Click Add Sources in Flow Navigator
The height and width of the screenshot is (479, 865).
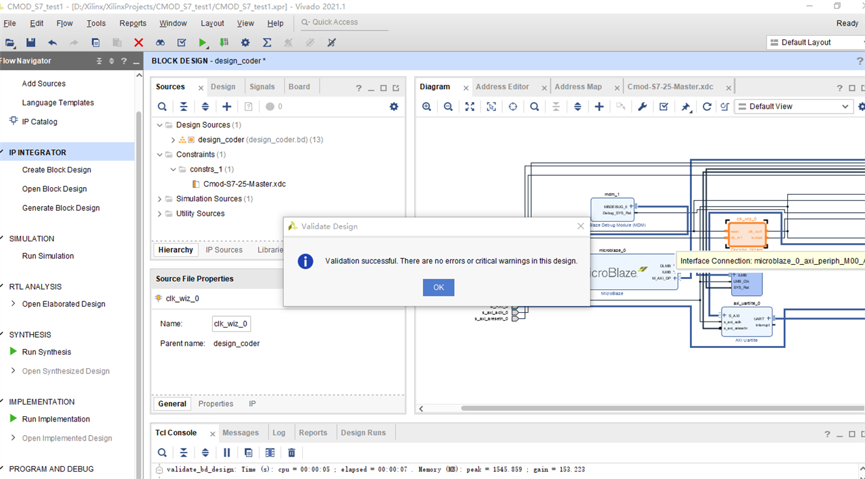point(44,84)
